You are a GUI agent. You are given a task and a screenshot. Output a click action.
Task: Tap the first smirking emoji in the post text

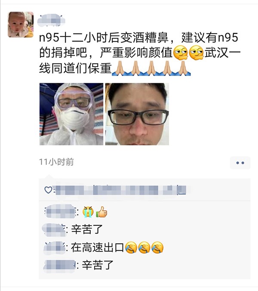(181, 53)
